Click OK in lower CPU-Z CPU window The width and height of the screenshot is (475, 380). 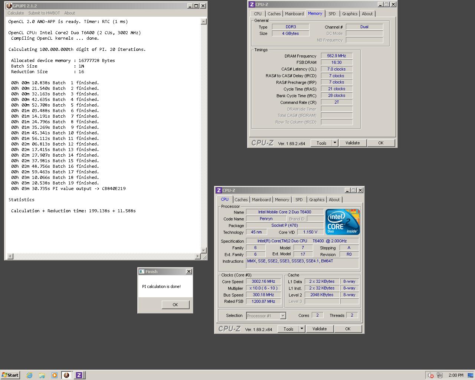348,329
